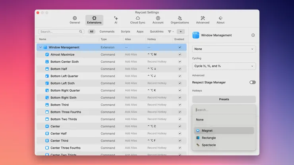Switch to the AI settings tab
The height and width of the screenshot is (165, 294).
[x=116, y=20]
